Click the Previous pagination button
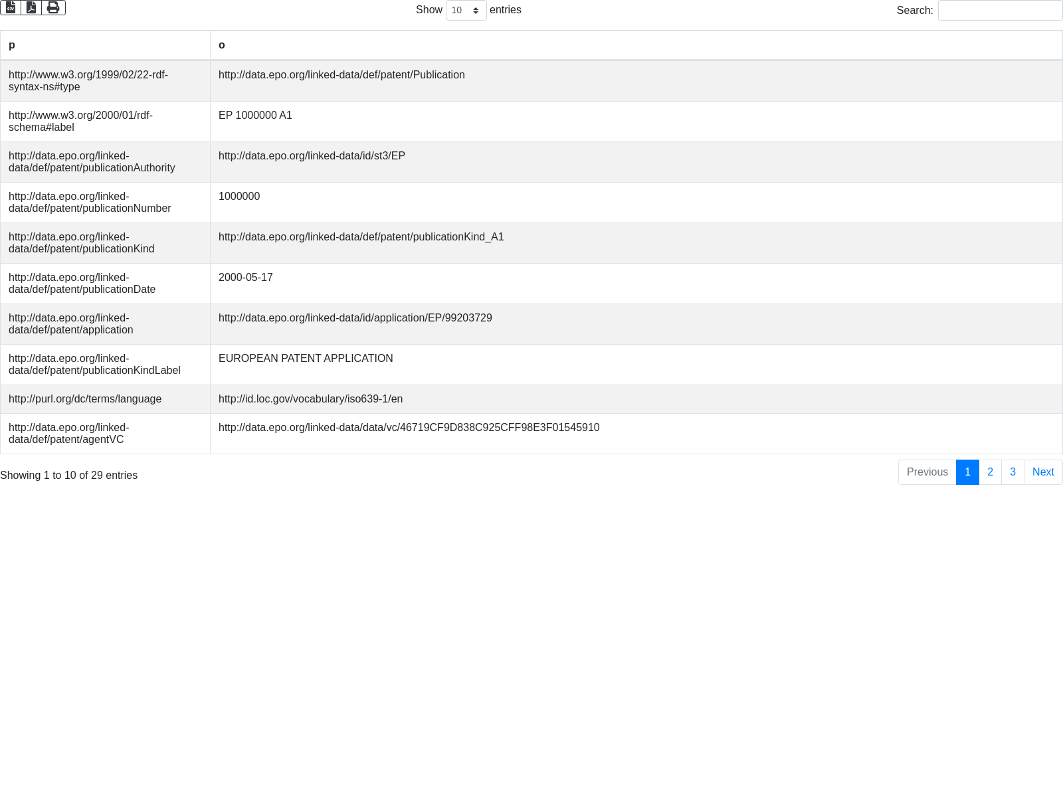This screenshot has width=1063, height=797. (x=927, y=472)
